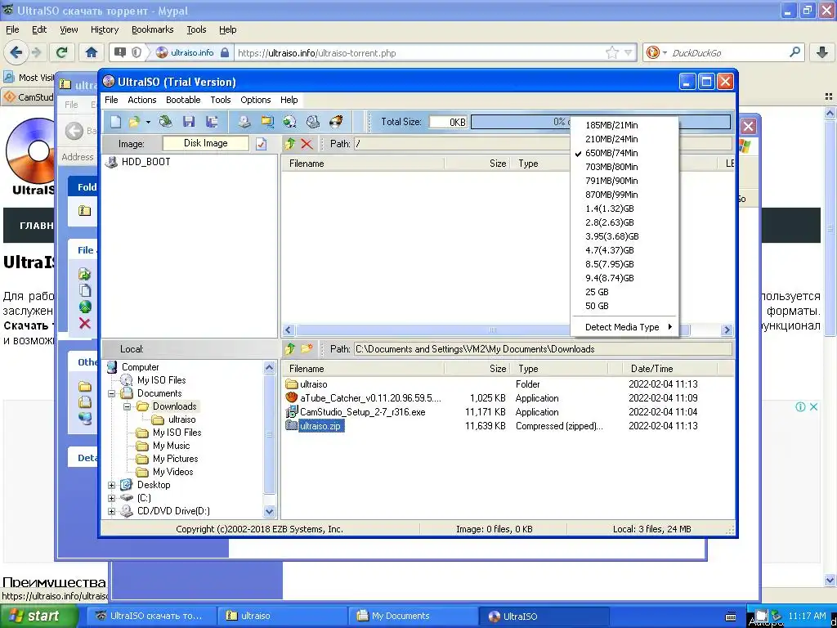Close the advertisement with its X icon
The image size is (837, 628).
click(x=813, y=407)
